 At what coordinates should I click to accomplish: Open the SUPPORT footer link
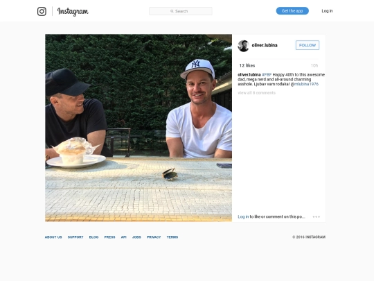[x=75, y=237]
